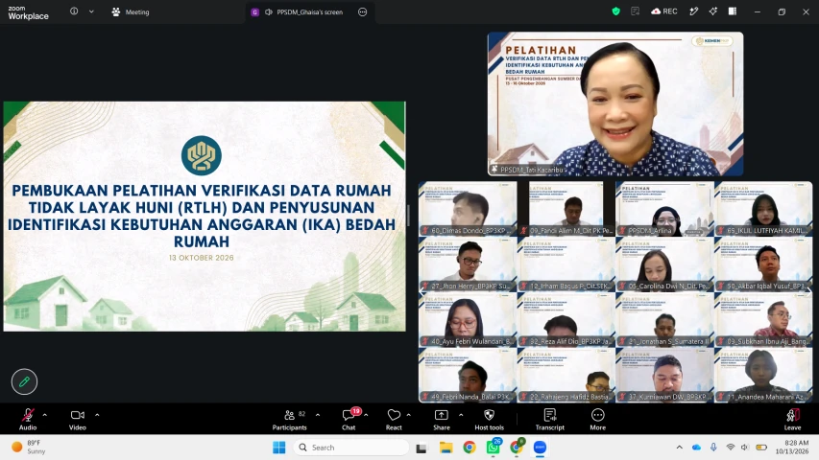Open WhatsApp from the taskbar
Image resolution: width=819 pixels, height=460 pixels.
[494, 448]
